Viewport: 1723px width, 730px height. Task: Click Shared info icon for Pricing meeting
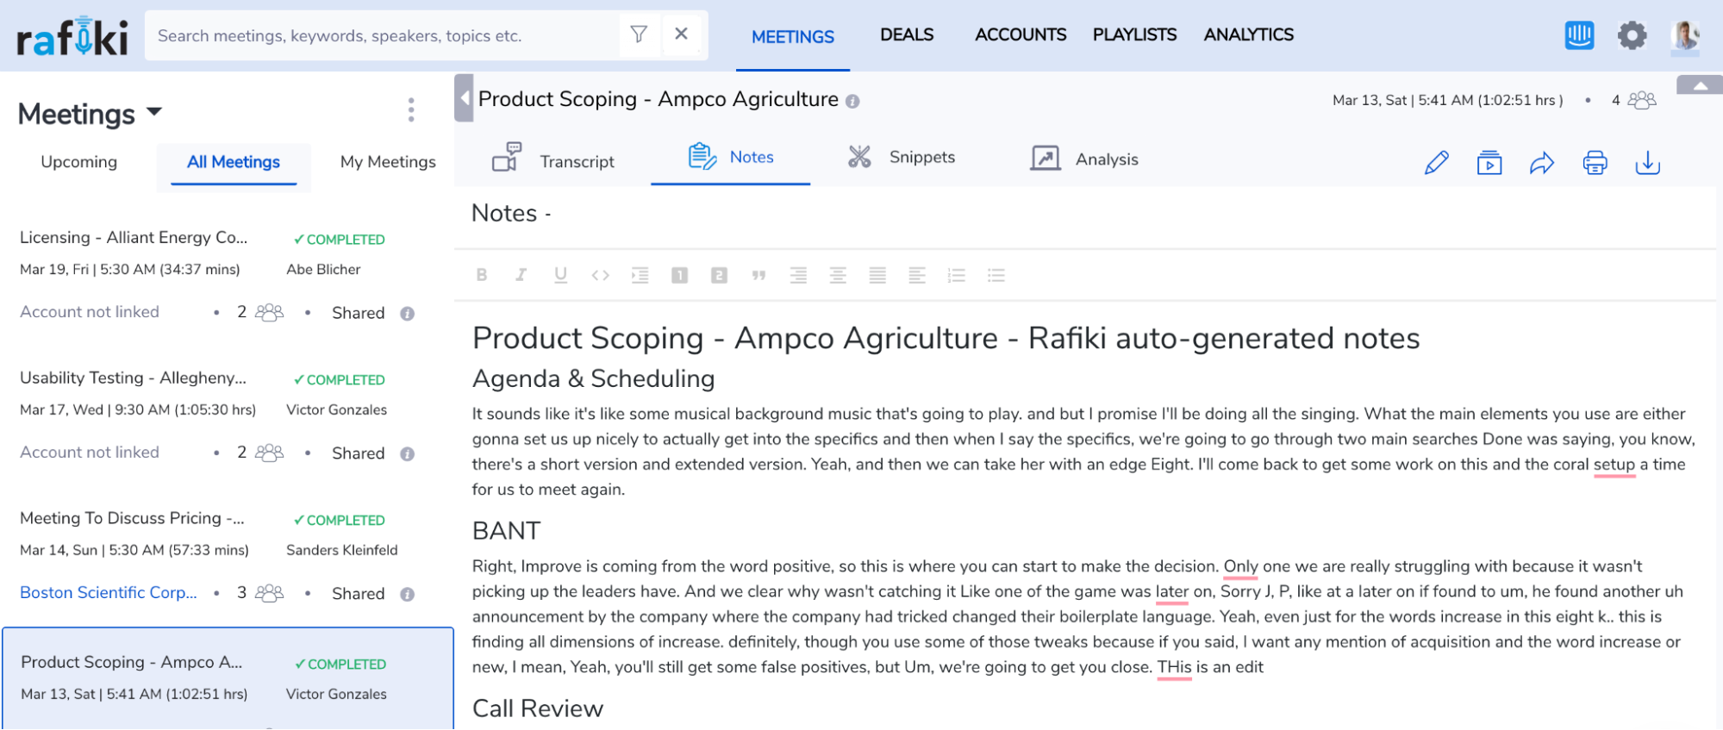(407, 595)
